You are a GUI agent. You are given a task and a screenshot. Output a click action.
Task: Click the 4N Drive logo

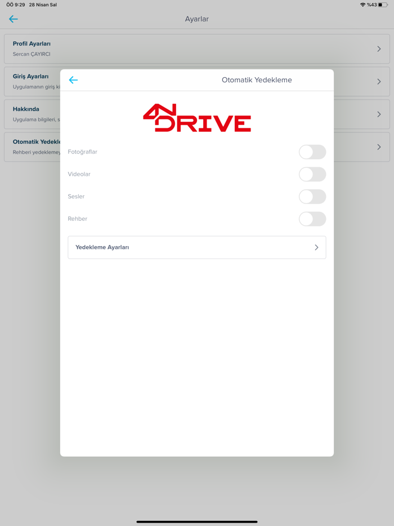coord(197,118)
